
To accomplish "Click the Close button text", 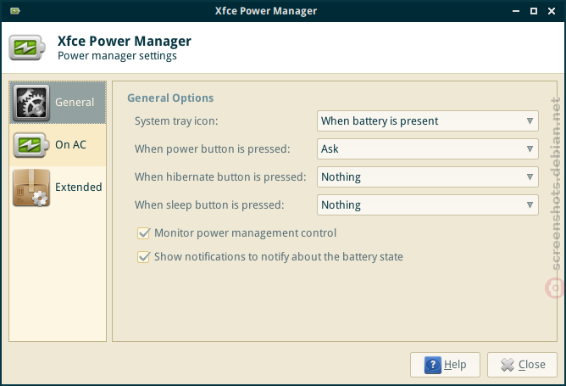I will point(532,364).
